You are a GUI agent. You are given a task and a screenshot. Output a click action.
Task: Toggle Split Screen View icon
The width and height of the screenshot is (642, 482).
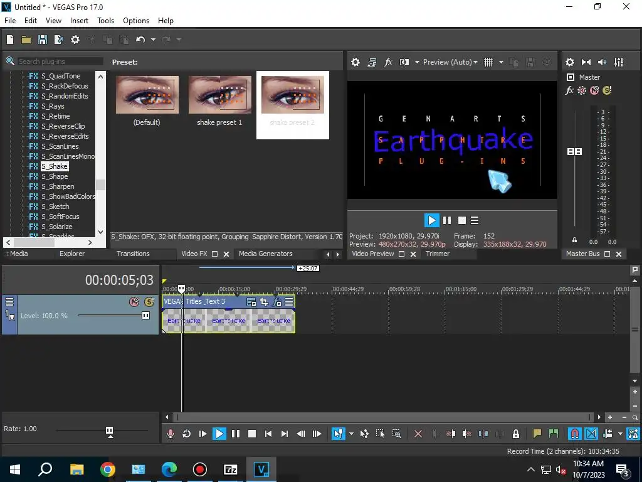[404, 62]
